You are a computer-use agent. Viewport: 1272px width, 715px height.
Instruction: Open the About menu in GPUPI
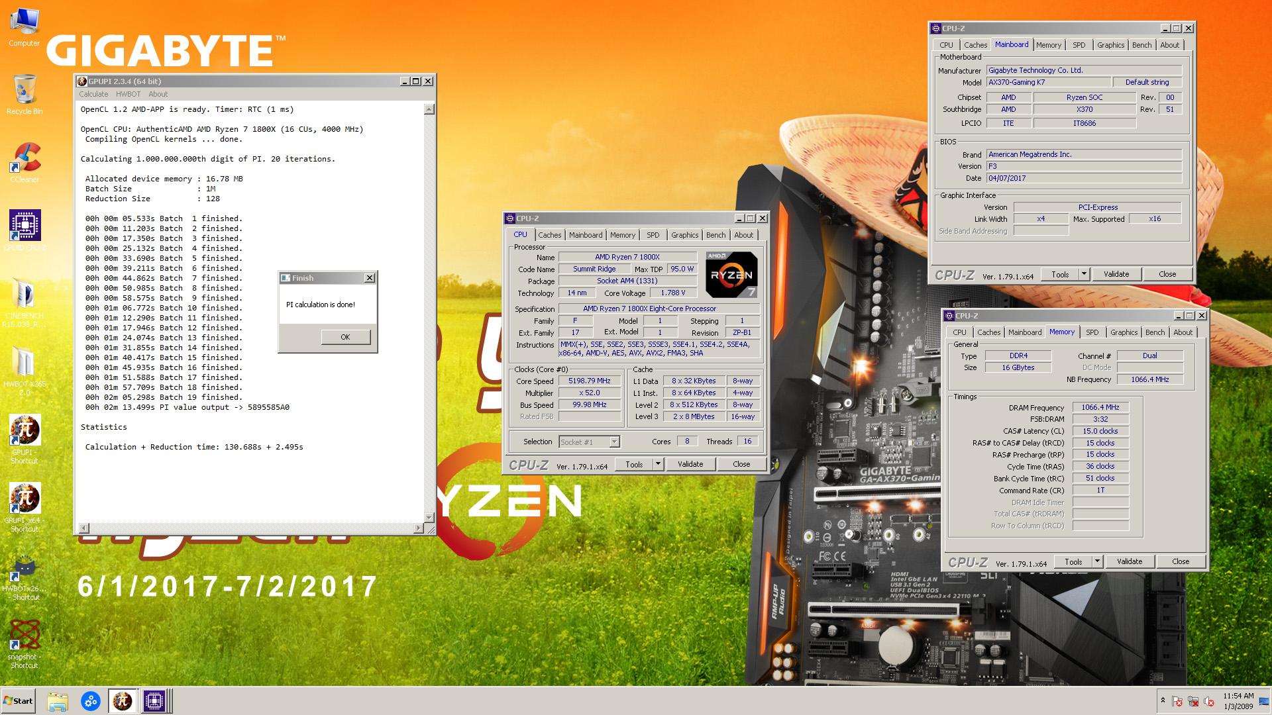pyautogui.click(x=158, y=94)
